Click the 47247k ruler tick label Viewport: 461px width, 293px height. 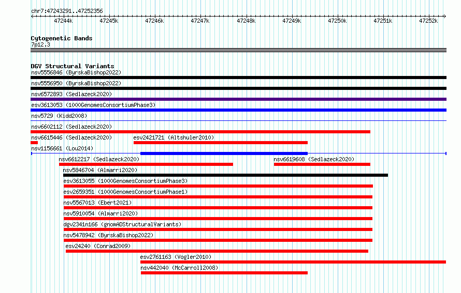pyautogui.click(x=200, y=21)
